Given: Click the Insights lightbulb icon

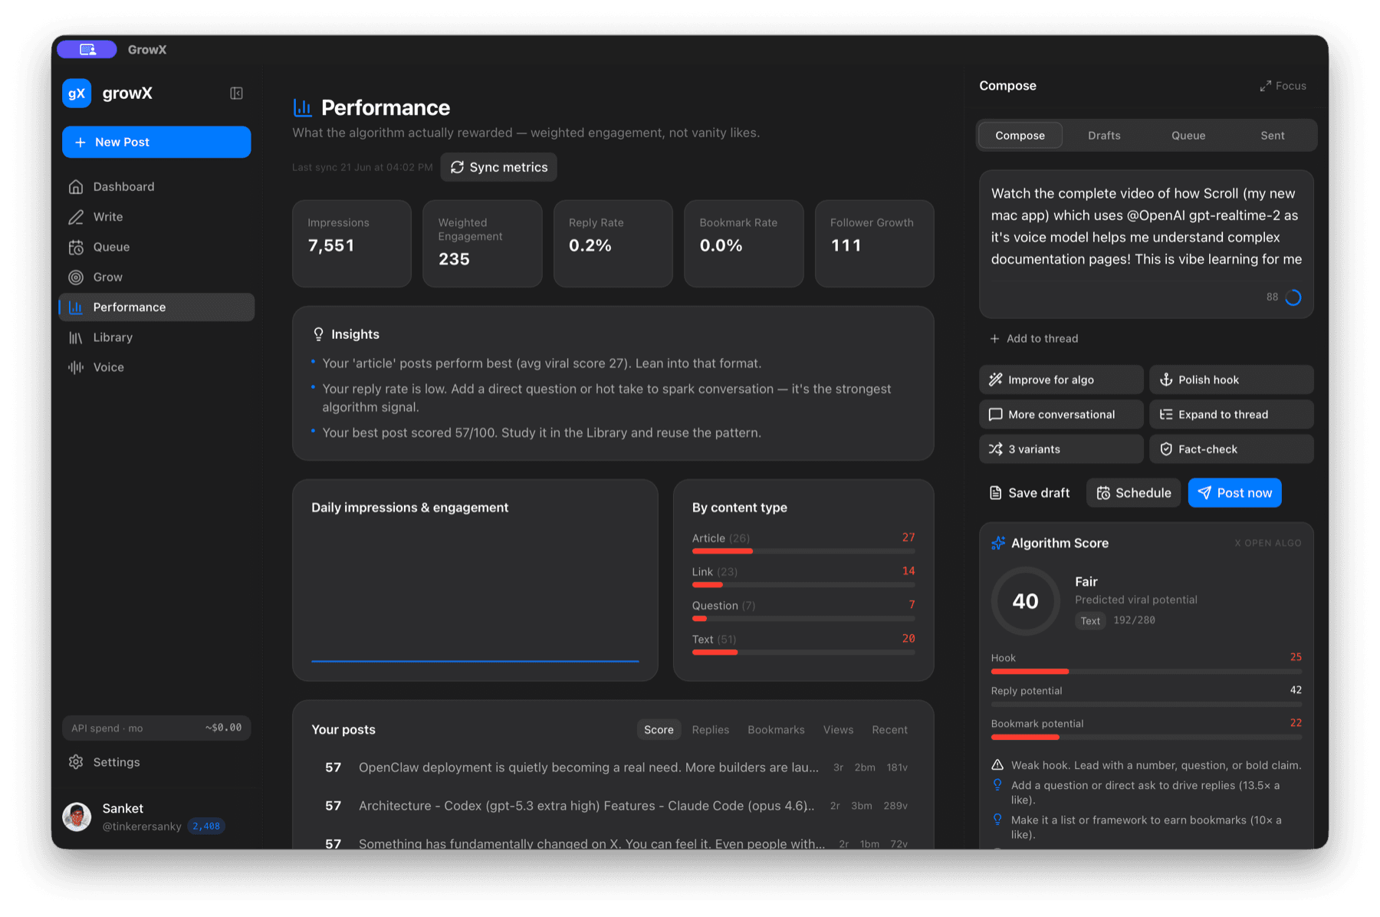Looking at the screenshot, I should pos(318,334).
